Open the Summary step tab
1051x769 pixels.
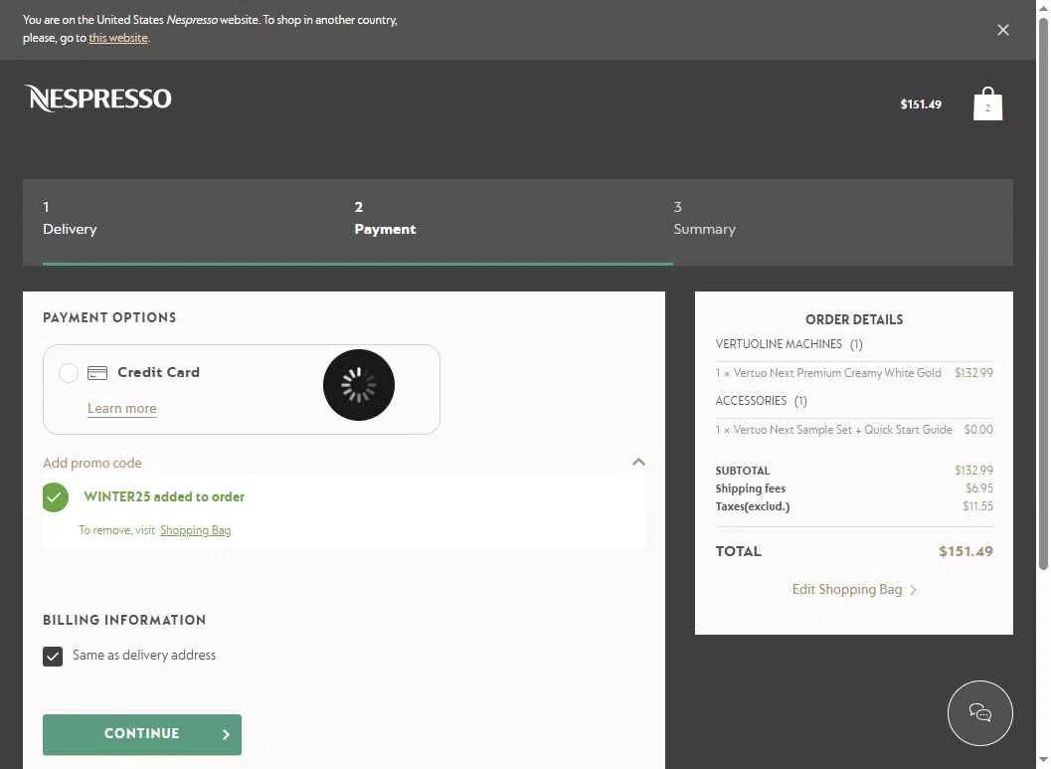tap(704, 219)
